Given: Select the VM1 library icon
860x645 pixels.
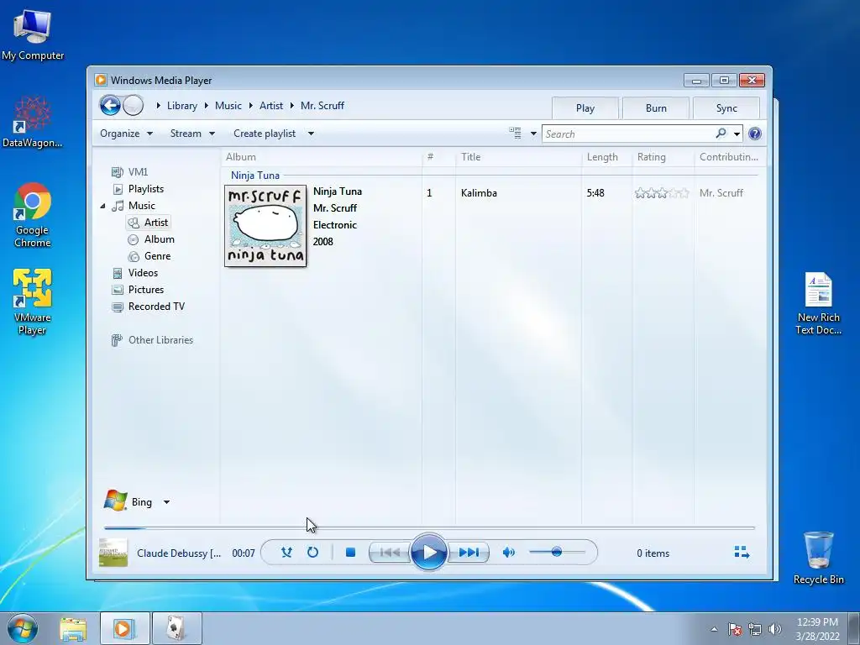Looking at the screenshot, I should pos(117,172).
